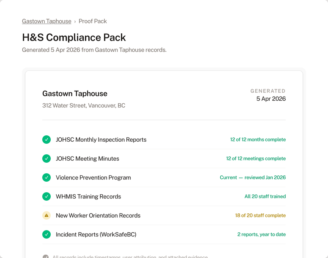Click the H&S Compliance Pack page heading
Image resolution: width=328 pixels, height=258 pixels.
coord(74,37)
